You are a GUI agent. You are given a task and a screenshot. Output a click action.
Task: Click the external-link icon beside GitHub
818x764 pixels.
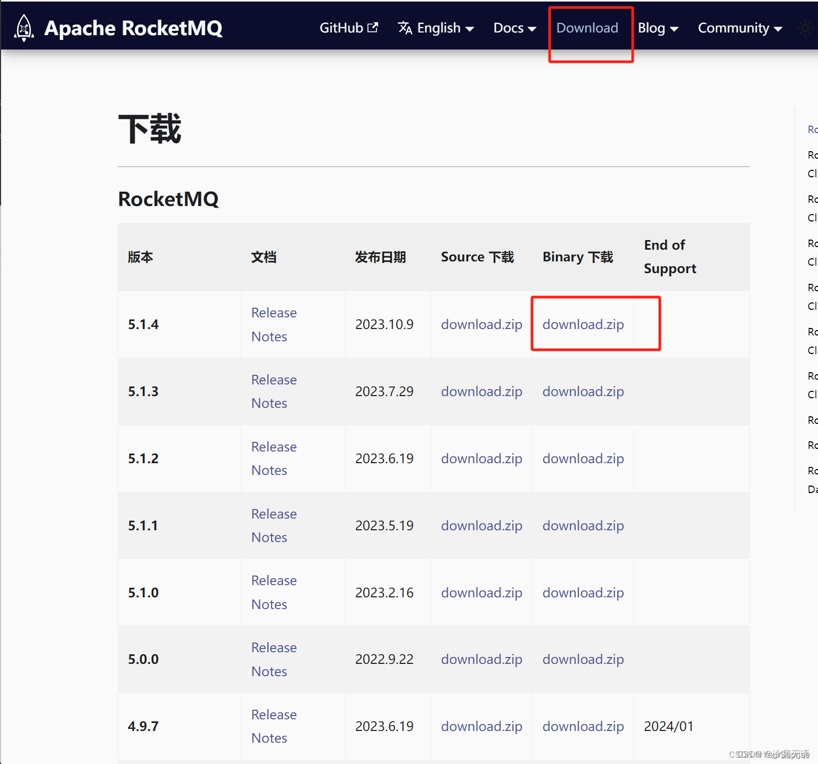click(373, 28)
